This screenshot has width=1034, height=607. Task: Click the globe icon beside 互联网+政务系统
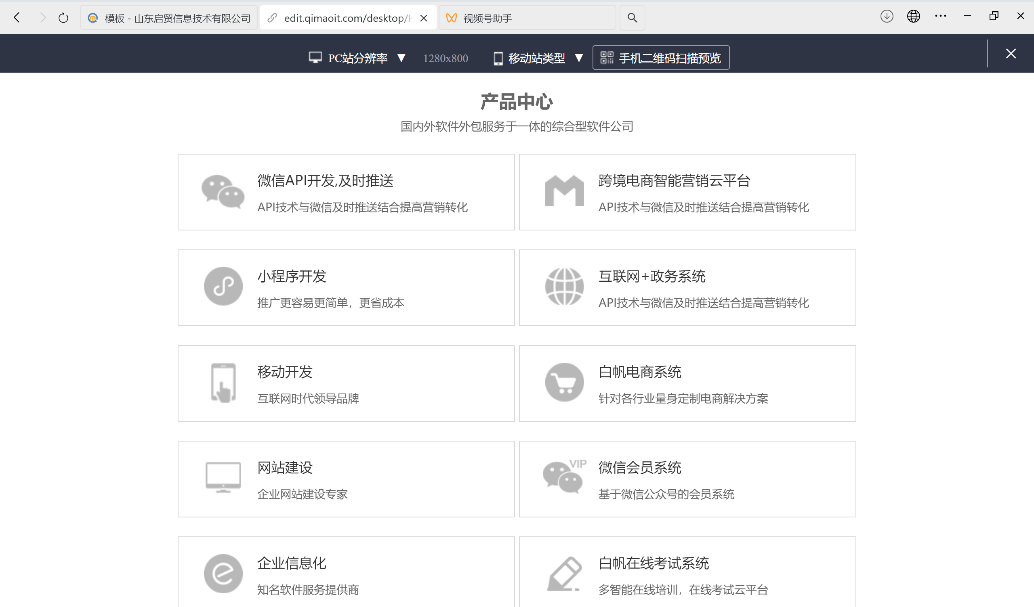tap(565, 286)
